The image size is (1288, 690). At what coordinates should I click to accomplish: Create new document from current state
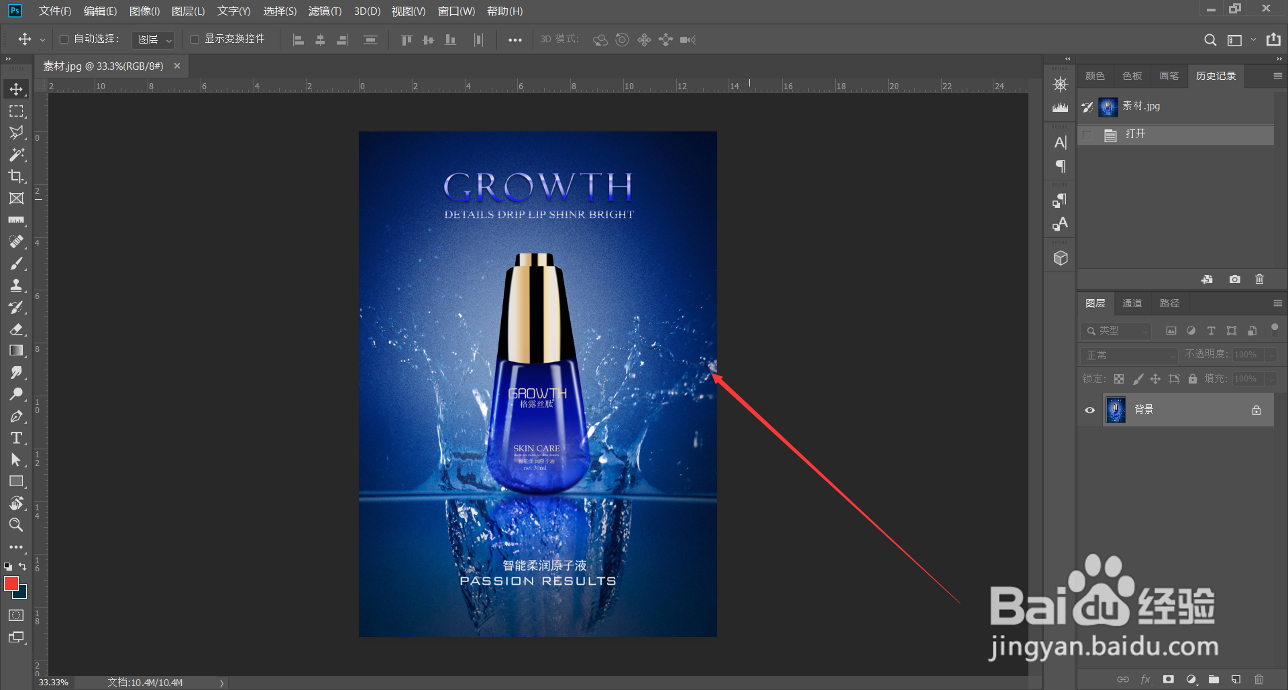(1207, 280)
